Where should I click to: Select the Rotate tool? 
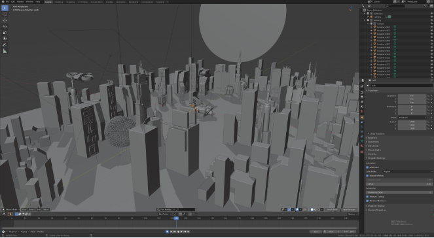(5, 27)
